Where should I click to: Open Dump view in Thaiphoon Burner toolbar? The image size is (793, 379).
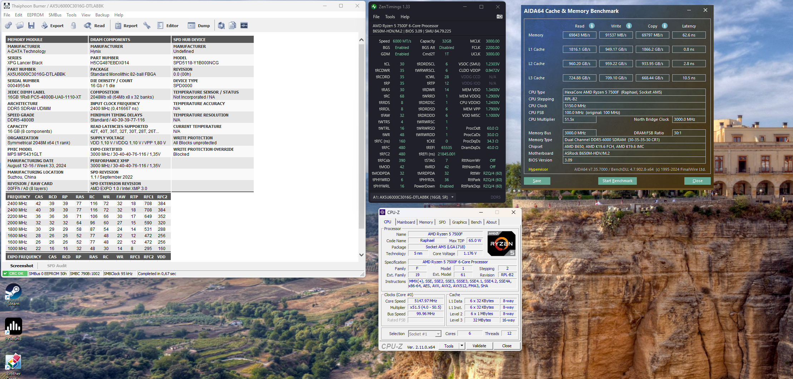coord(199,25)
